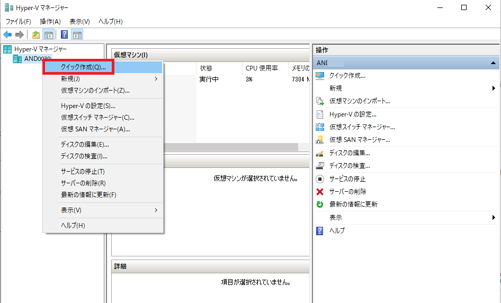The width and height of the screenshot is (501, 303).
Task: Click 仮想マシンのインポート... link in 操作 pane
Action: point(360,101)
